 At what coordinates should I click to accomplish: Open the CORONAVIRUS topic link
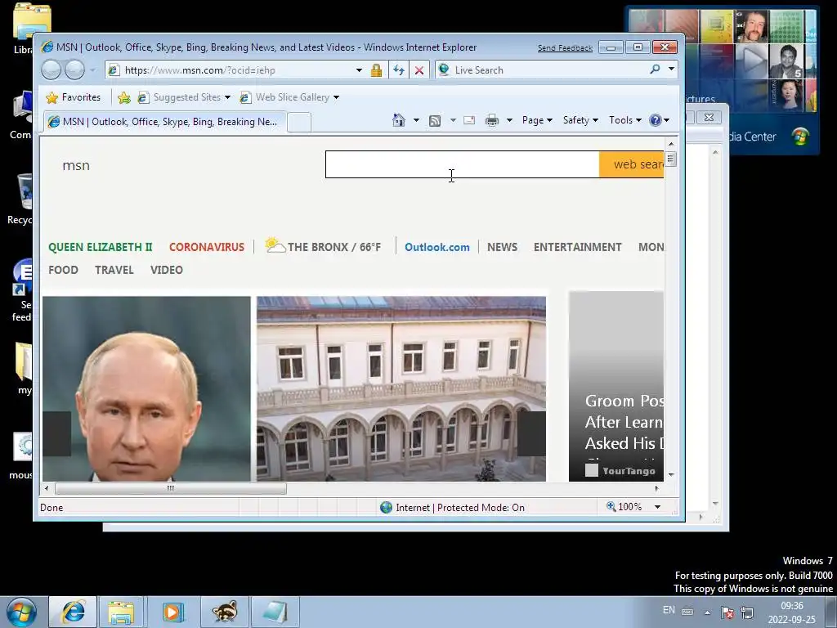[x=207, y=247]
